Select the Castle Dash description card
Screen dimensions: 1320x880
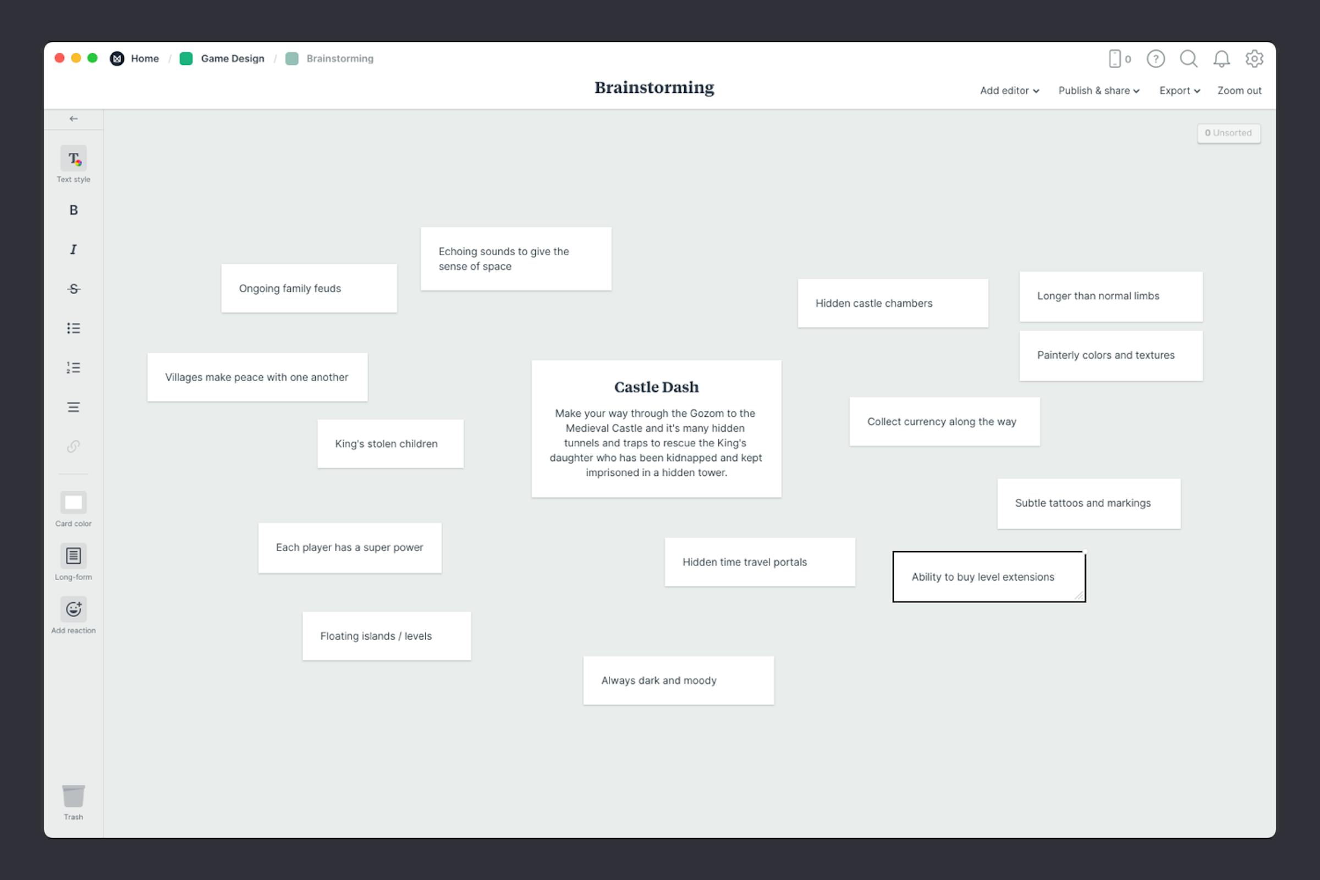coord(656,430)
